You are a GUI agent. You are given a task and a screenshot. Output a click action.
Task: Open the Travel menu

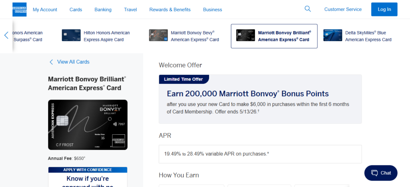131,10
